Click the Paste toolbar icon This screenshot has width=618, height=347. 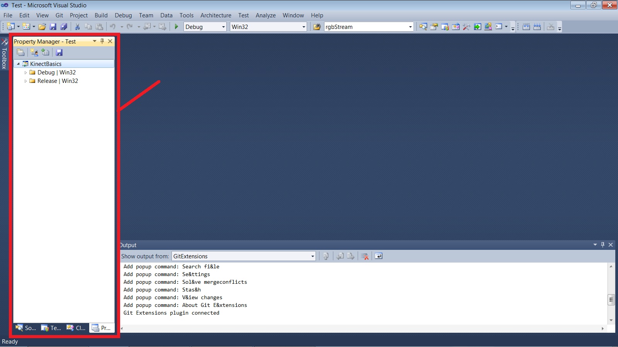(99, 27)
